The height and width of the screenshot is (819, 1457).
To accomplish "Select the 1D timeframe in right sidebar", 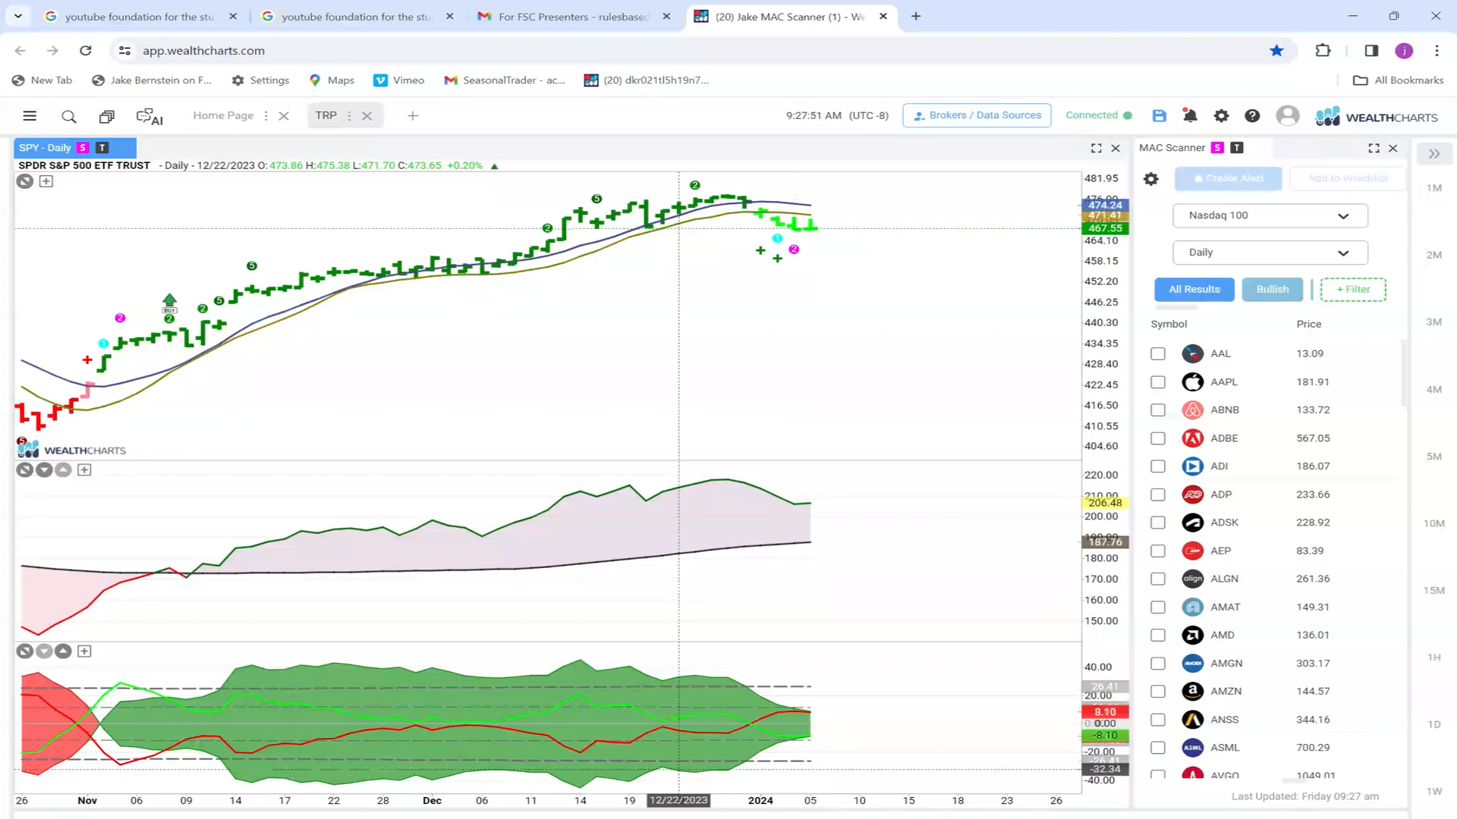I will tap(1433, 725).
